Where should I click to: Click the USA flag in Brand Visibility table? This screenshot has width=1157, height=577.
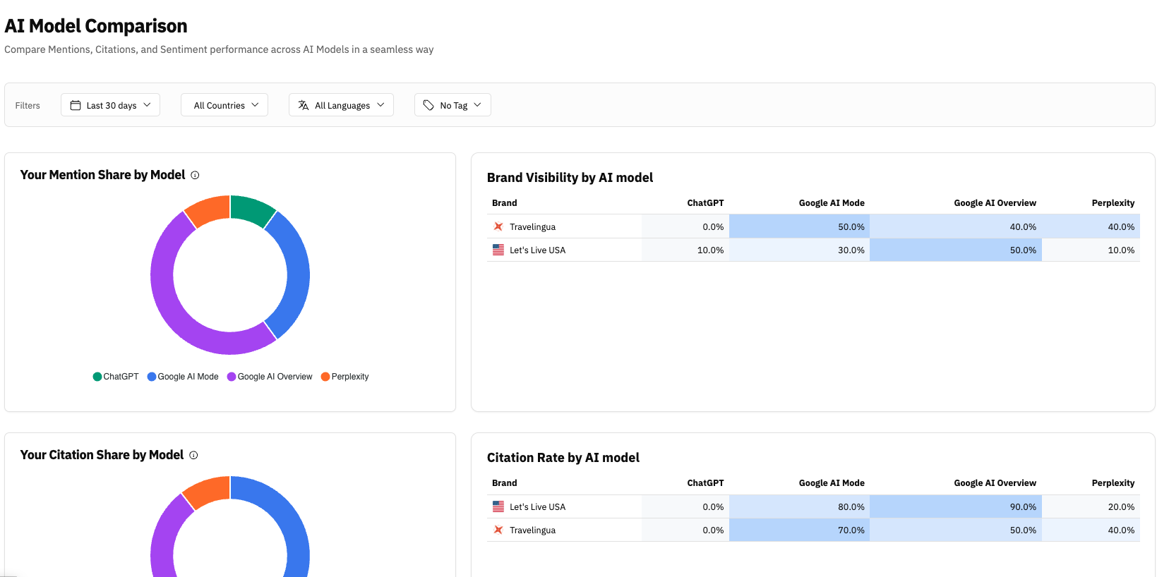click(x=498, y=250)
